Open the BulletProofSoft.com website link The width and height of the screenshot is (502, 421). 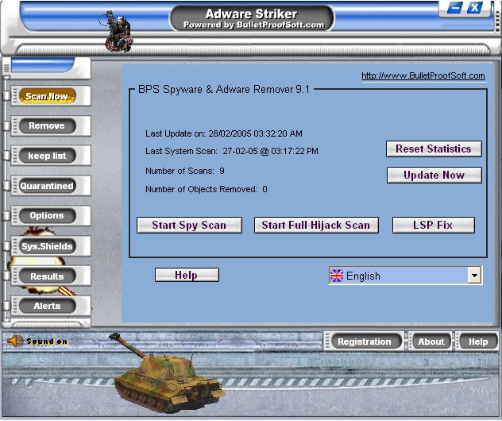tap(423, 76)
